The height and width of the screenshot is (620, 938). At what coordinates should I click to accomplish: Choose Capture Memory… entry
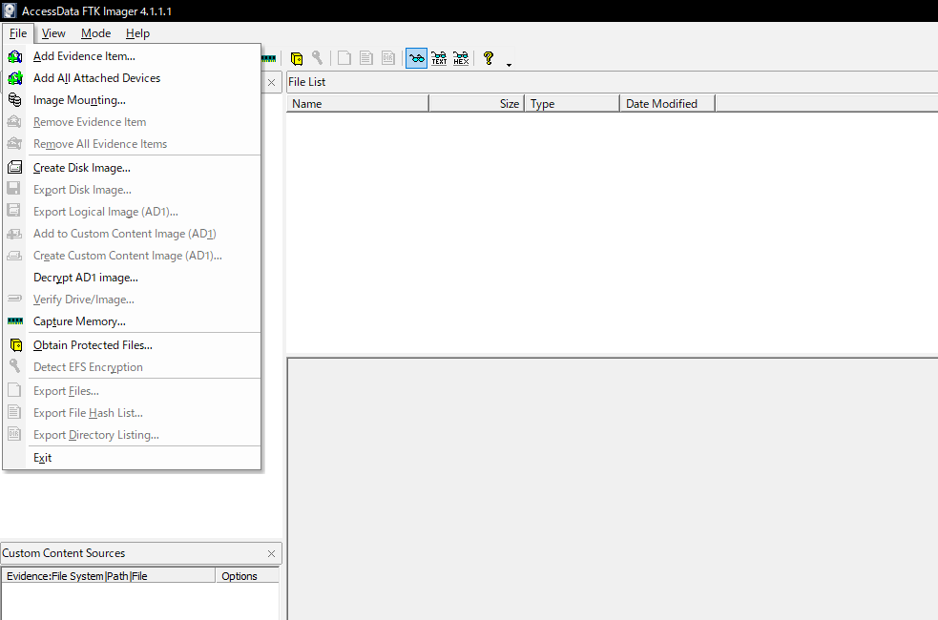[133, 321]
